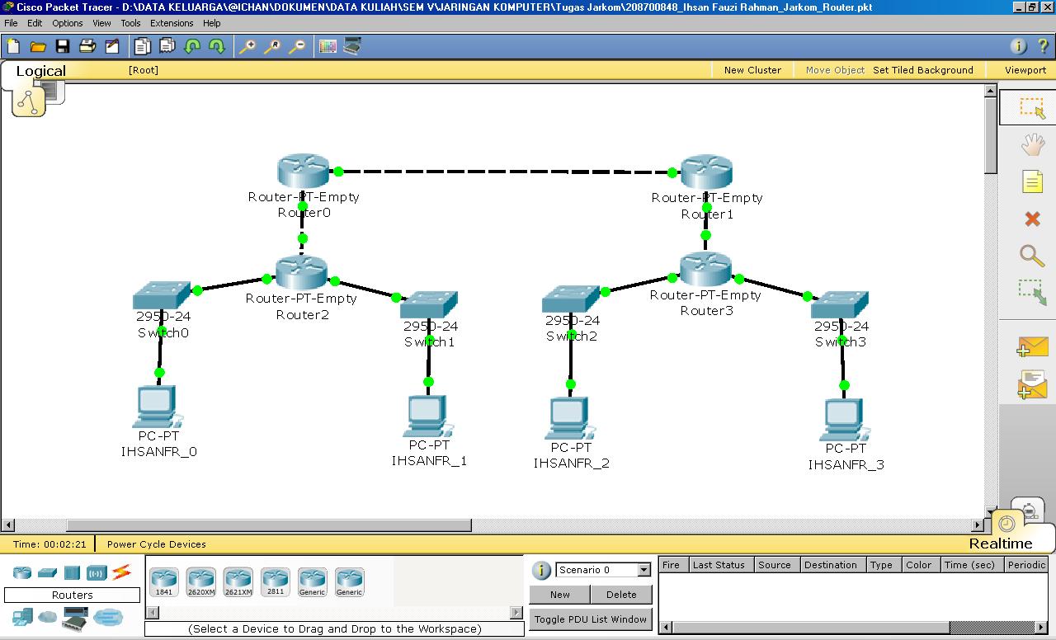Select the Connections lightning category

(x=121, y=572)
